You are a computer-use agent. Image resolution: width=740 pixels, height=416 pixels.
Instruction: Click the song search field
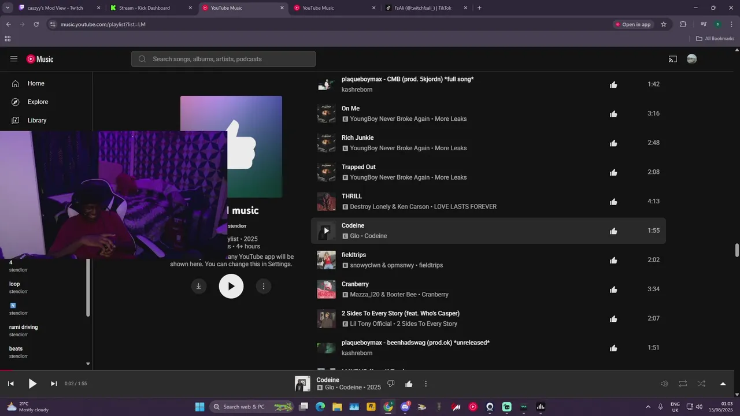coord(224,59)
